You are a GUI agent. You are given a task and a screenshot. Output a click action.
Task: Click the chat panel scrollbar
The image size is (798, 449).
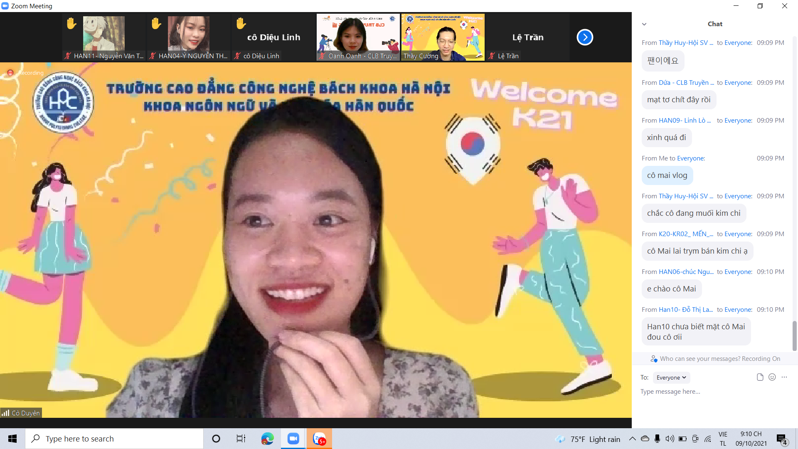pyautogui.click(x=794, y=335)
